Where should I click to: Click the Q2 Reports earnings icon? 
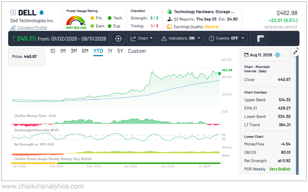click(x=170, y=19)
